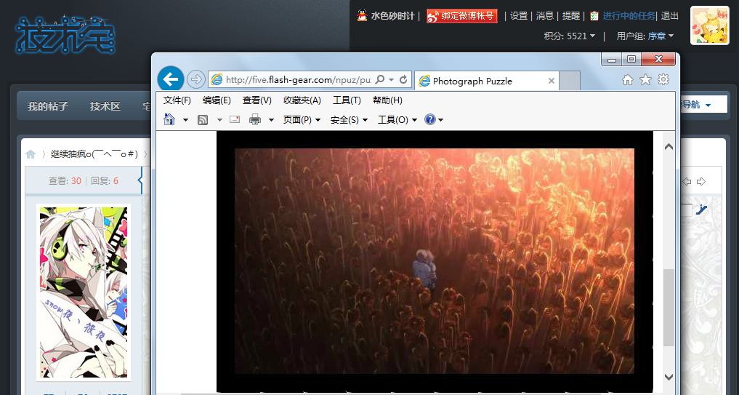This screenshot has width=739, height=395.
Task: Click the search magnifier in the address bar
Action: pyautogui.click(x=380, y=79)
